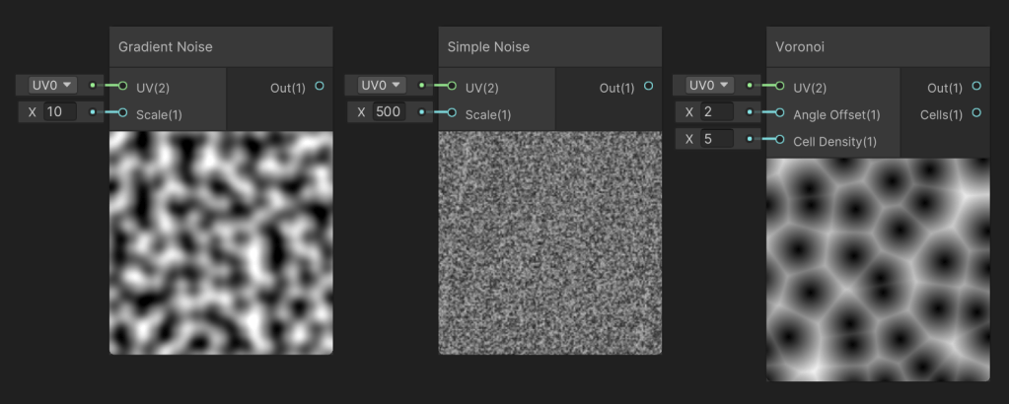Click the Voronoi Cells(1) output port
The width and height of the screenshot is (1009, 404).
click(x=976, y=113)
